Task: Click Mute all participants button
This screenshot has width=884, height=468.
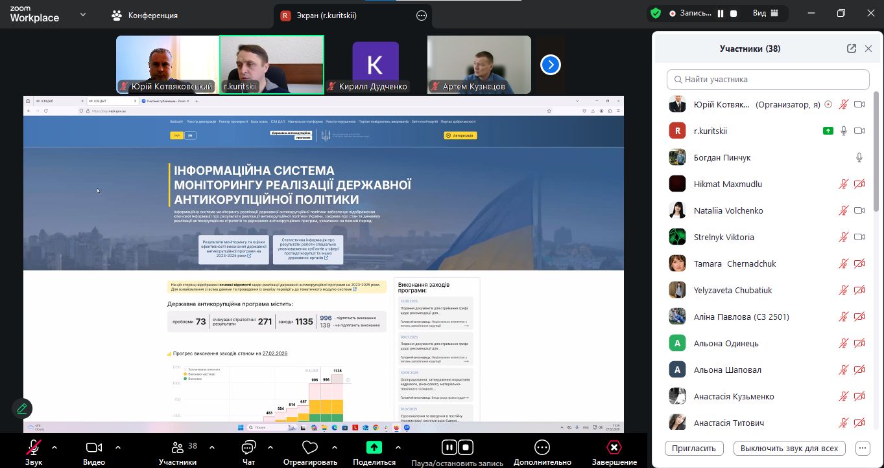Action: (789, 448)
